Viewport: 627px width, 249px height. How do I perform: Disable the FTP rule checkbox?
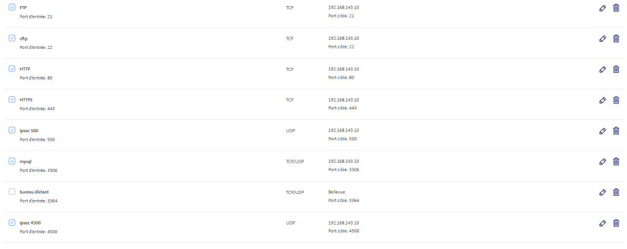coord(12,7)
